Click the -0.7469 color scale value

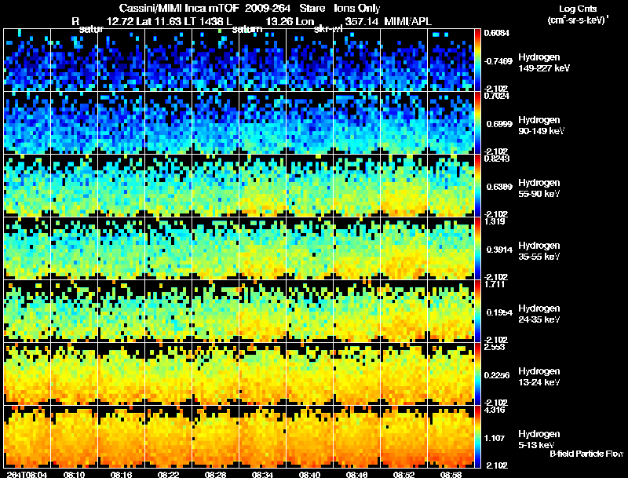click(498, 61)
